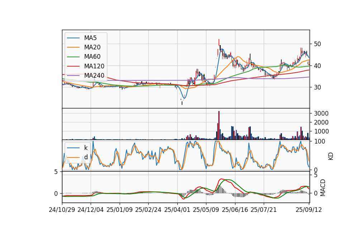Click the MACD vertical axis title
This screenshot has width=344, height=247.
(322, 188)
